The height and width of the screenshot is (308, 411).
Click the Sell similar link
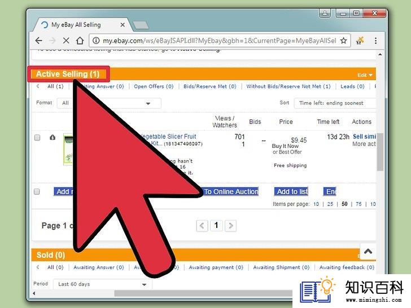click(x=364, y=137)
